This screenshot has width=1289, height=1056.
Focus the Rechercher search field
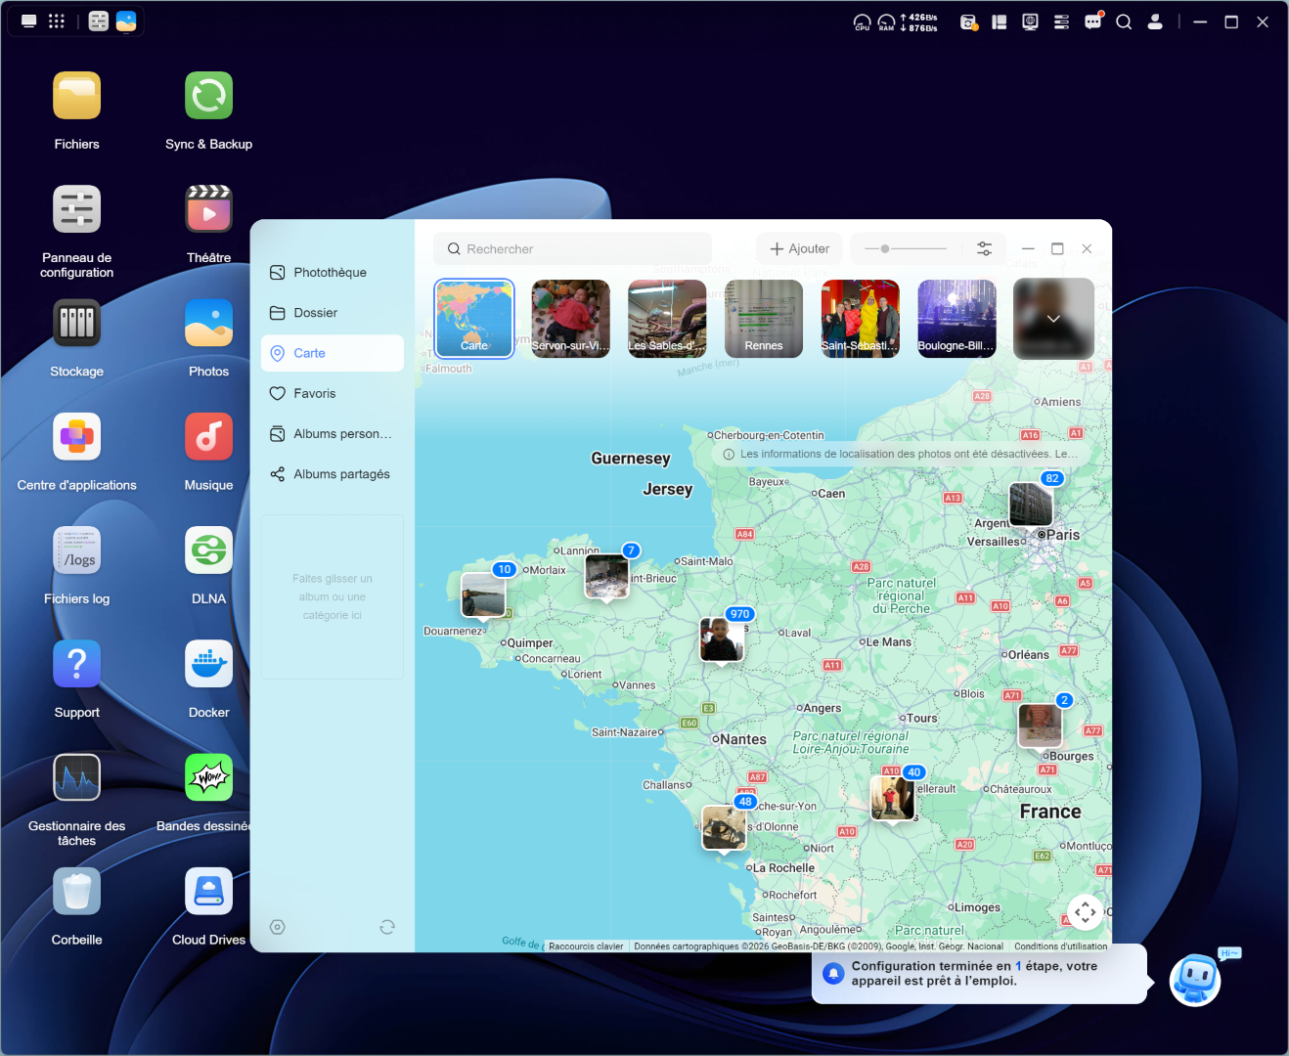[572, 248]
